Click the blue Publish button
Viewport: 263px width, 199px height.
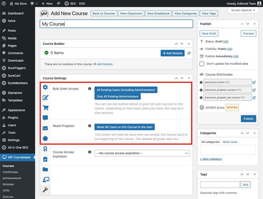click(249, 119)
